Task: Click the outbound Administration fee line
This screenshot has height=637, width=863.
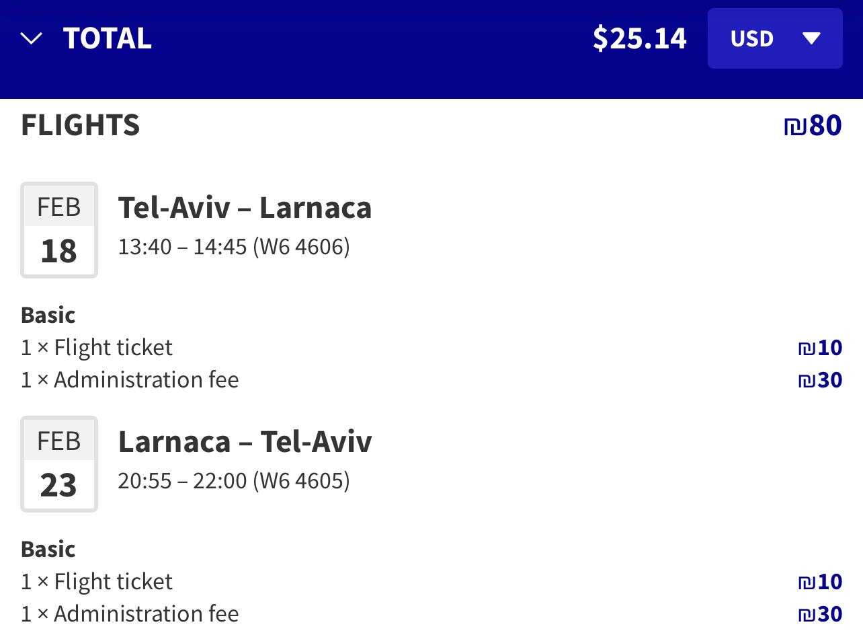Action: (x=130, y=380)
